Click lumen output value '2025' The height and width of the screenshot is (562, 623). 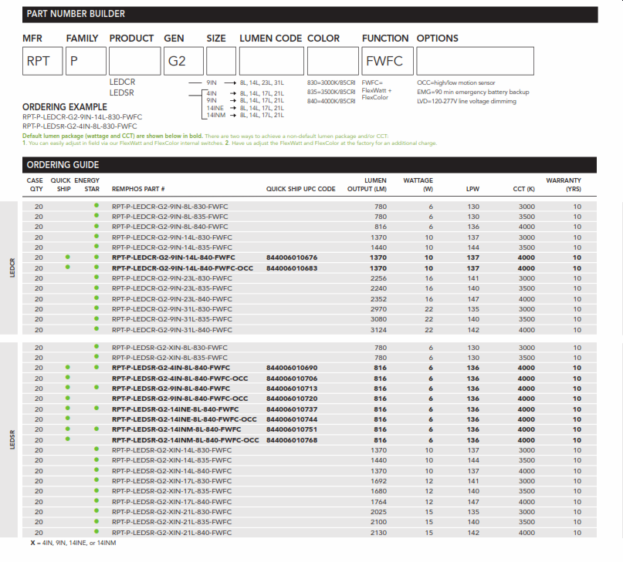click(x=378, y=512)
